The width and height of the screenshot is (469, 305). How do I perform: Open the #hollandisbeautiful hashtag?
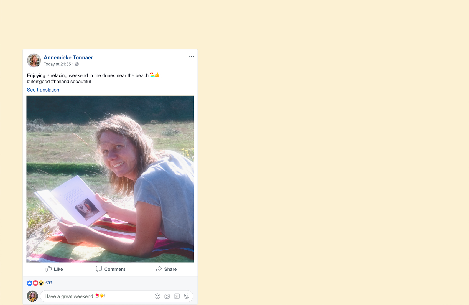71,82
